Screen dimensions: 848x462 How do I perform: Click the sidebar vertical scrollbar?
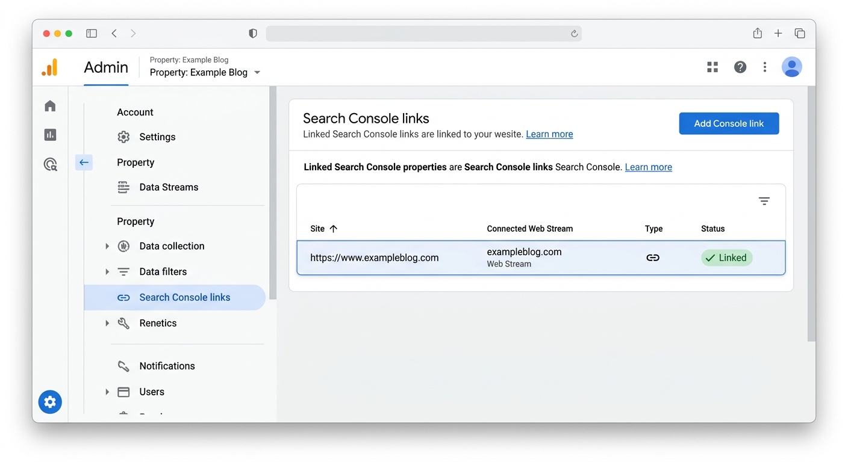pos(273,192)
